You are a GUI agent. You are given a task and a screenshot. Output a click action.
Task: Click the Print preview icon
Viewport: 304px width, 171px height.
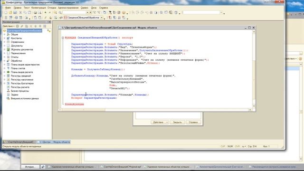pos(40,13)
